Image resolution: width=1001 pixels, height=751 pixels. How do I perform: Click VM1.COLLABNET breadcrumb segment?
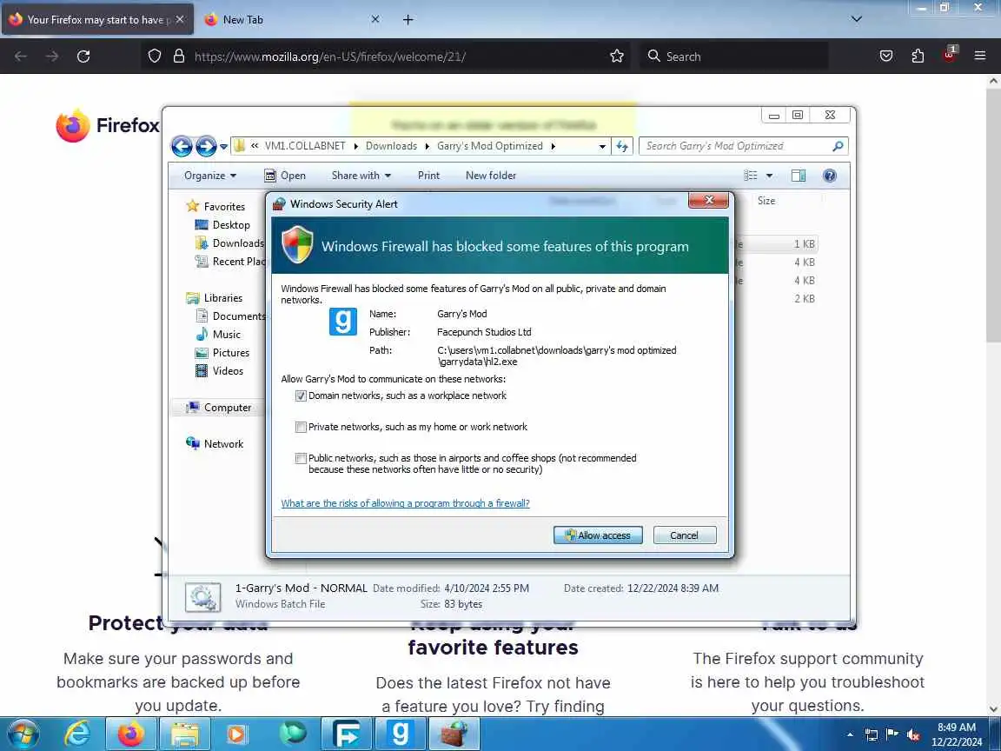click(305, 146)
